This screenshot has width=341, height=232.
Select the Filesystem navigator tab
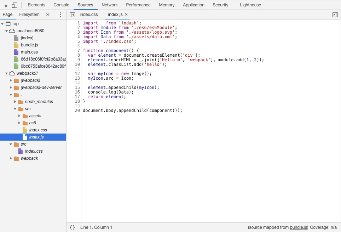point(29,15)
